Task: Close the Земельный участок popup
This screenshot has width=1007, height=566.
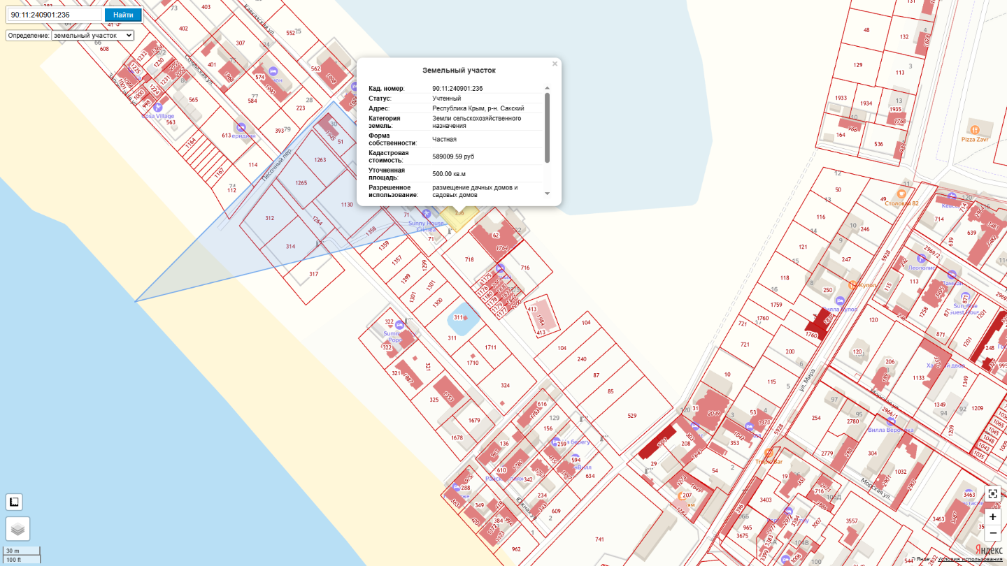Action: tap(555, 64)
